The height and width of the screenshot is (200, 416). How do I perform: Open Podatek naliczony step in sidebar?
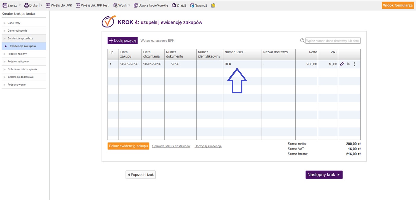[x=18, y=61]
